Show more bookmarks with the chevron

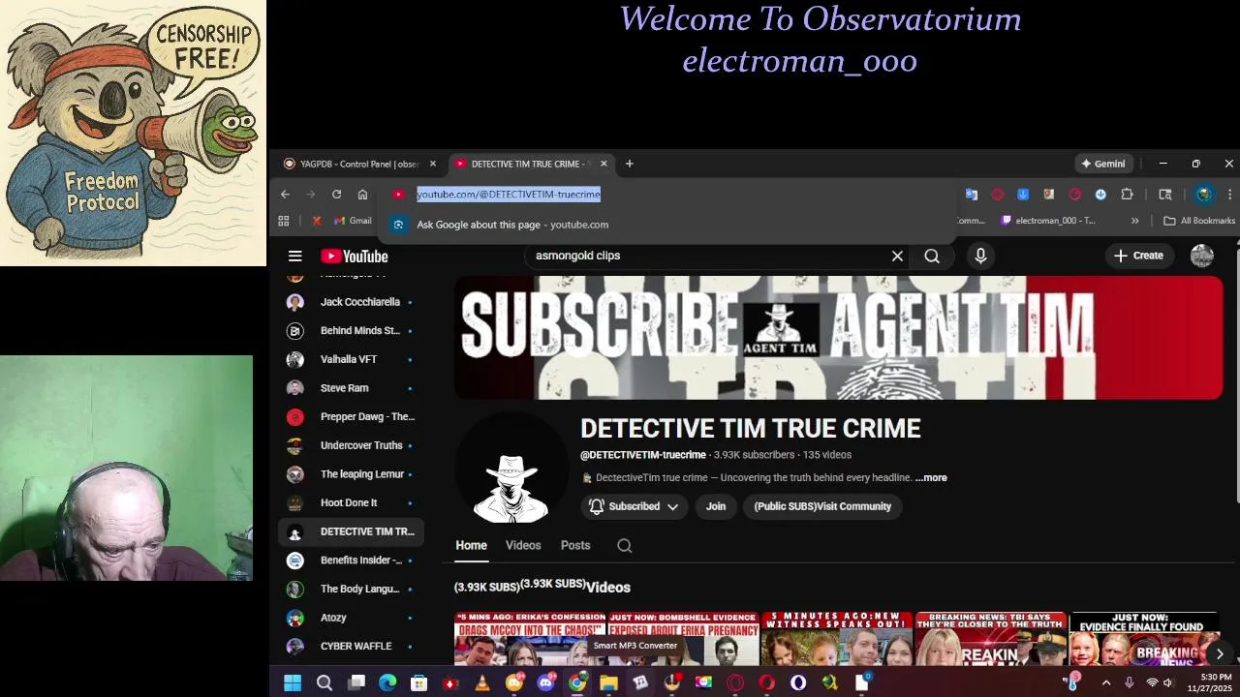point(1134,221)
